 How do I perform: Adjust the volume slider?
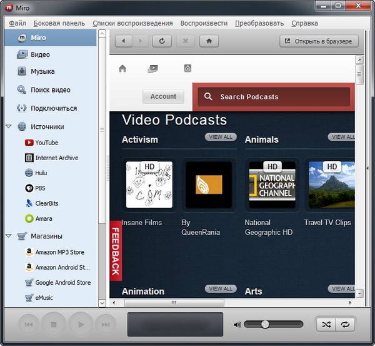tap(265, 324)
